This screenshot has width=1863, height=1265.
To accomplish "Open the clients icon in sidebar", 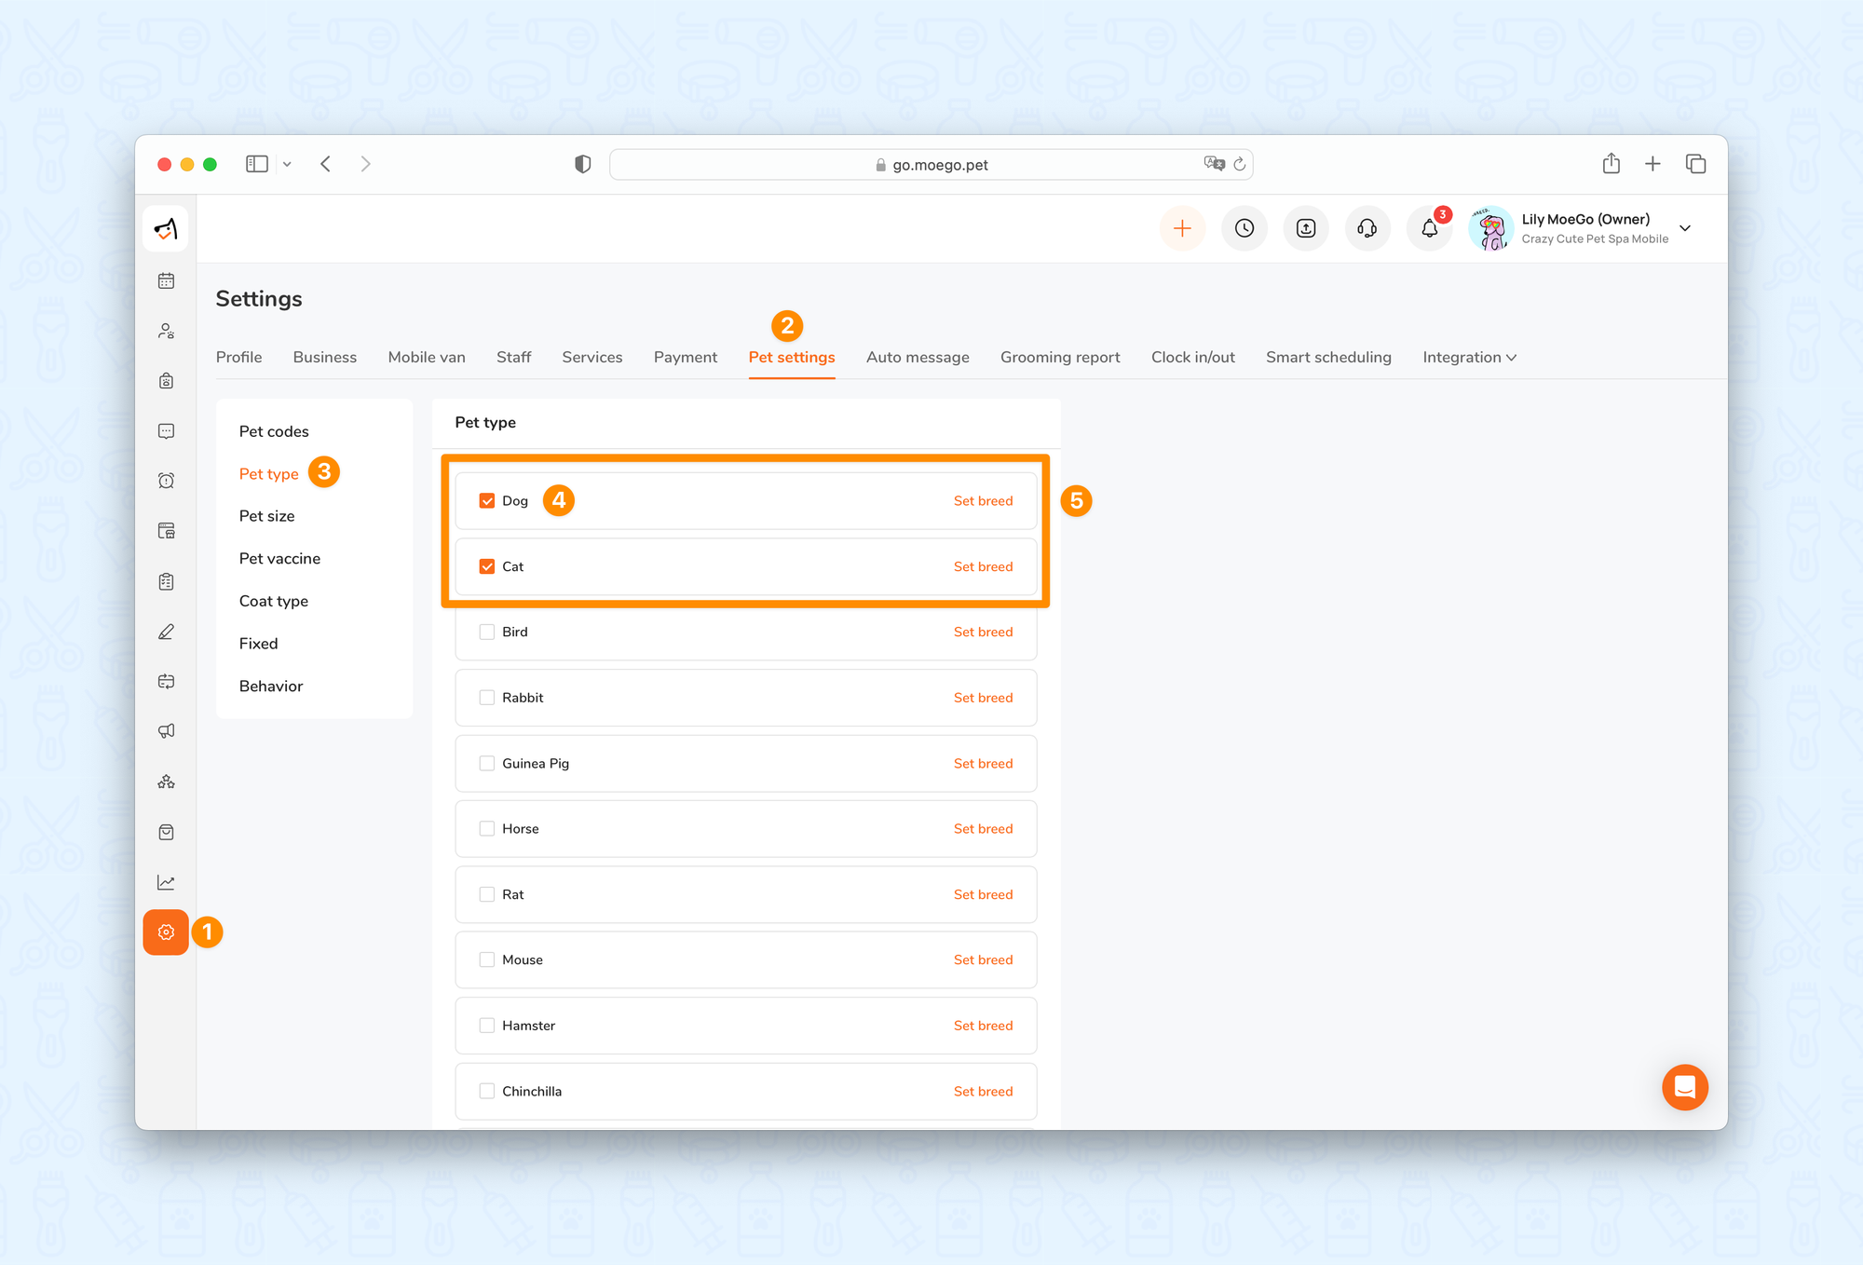I will [166, 331].
